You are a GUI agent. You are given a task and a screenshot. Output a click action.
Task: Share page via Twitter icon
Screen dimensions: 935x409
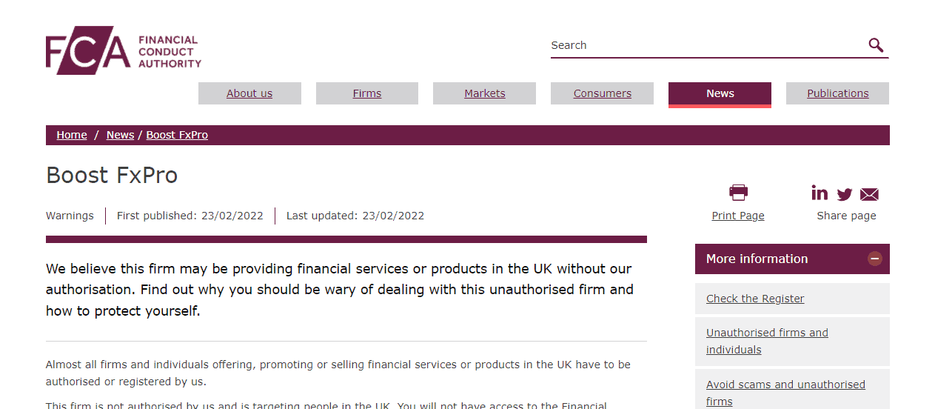click(x=845, y=194)
